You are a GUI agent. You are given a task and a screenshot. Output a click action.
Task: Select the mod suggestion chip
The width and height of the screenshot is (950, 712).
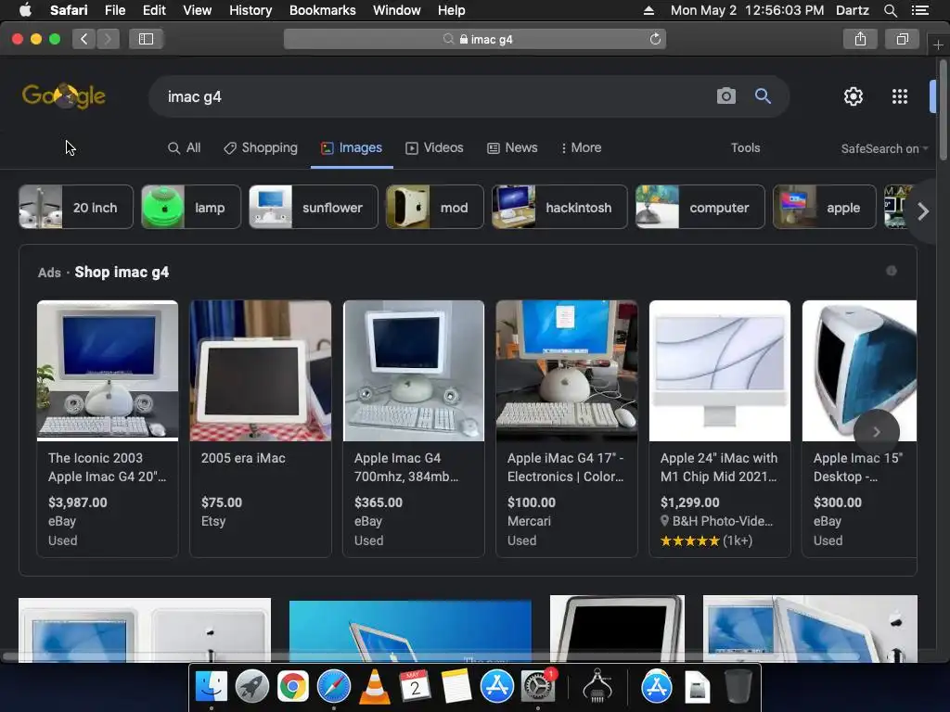[434, 207]
